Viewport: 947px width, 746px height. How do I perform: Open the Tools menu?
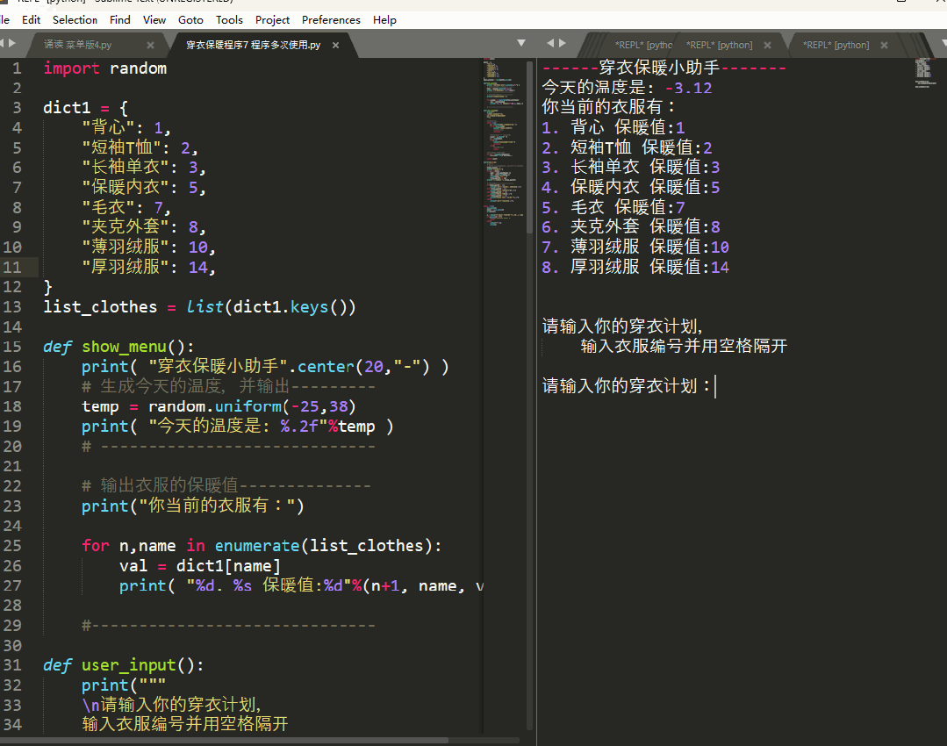coord(229,20)
